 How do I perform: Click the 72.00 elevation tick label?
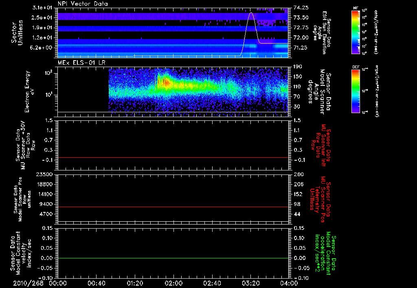[301, 38]
